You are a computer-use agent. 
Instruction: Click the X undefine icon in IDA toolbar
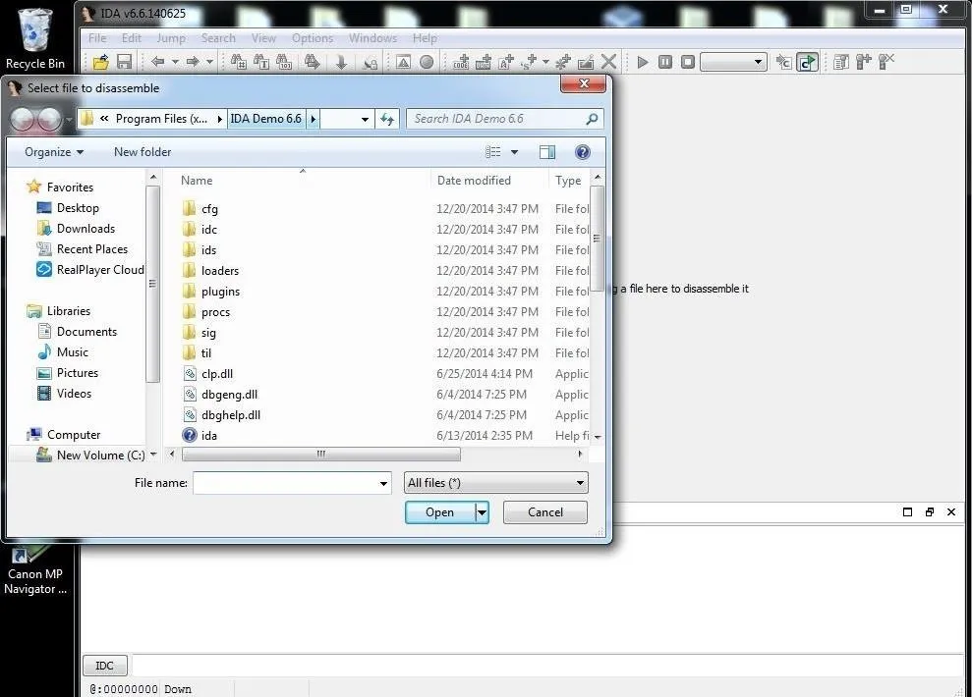[608, 62]
